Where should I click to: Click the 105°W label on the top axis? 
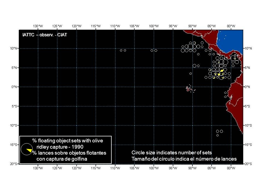coord(134,26)
